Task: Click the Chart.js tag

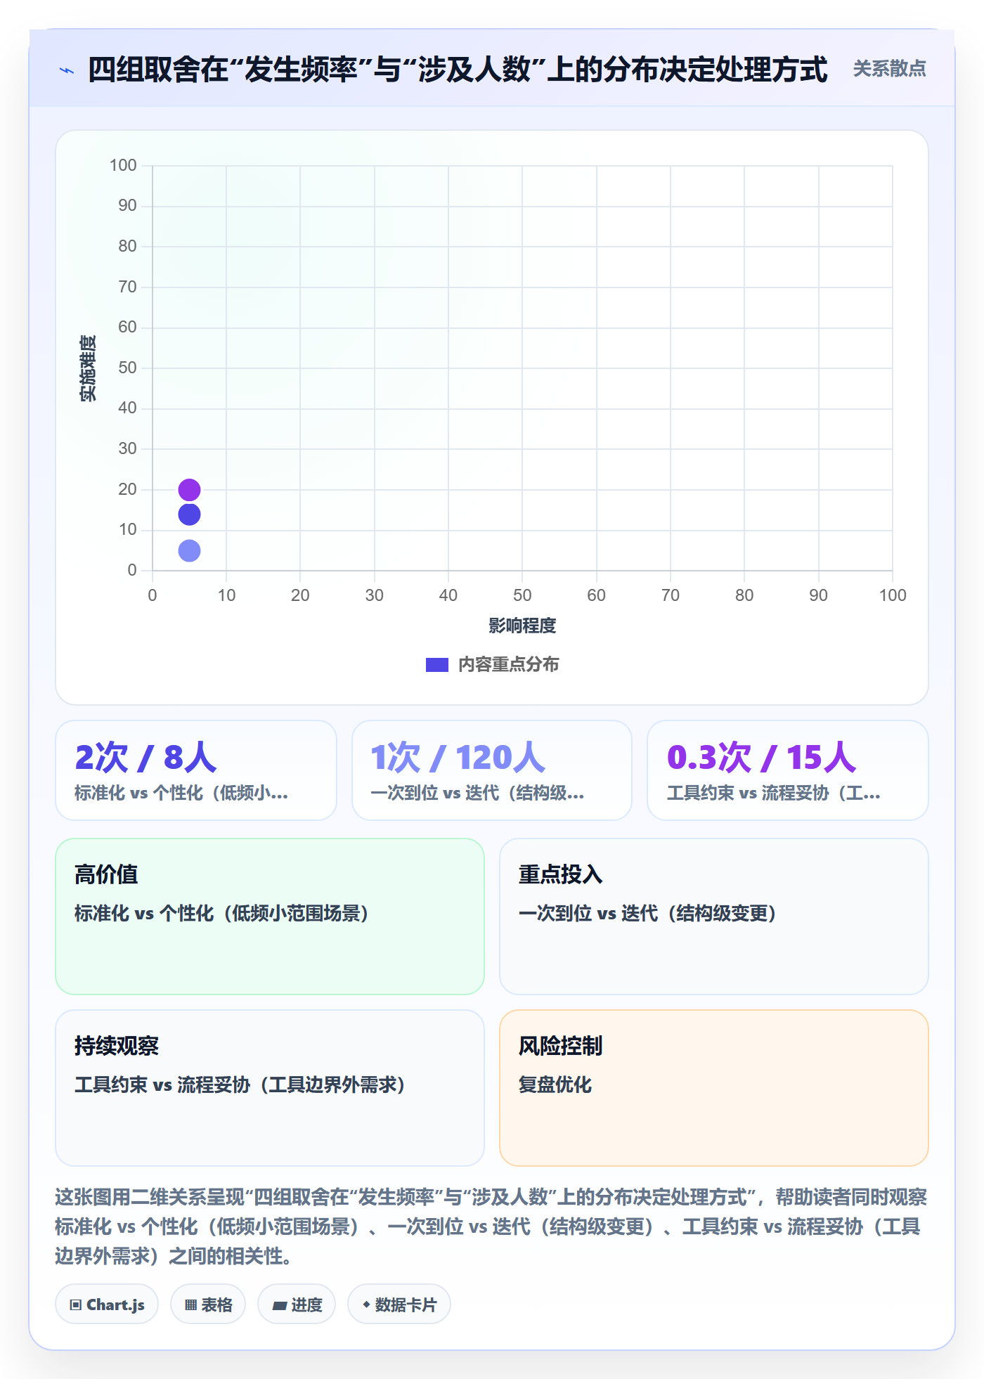Action: (107, 1304)
